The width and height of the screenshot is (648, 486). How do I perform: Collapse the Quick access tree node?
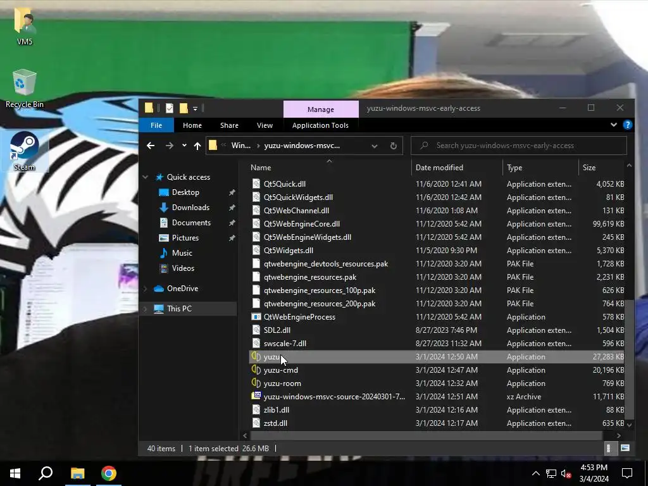click(x=145, y=177)
